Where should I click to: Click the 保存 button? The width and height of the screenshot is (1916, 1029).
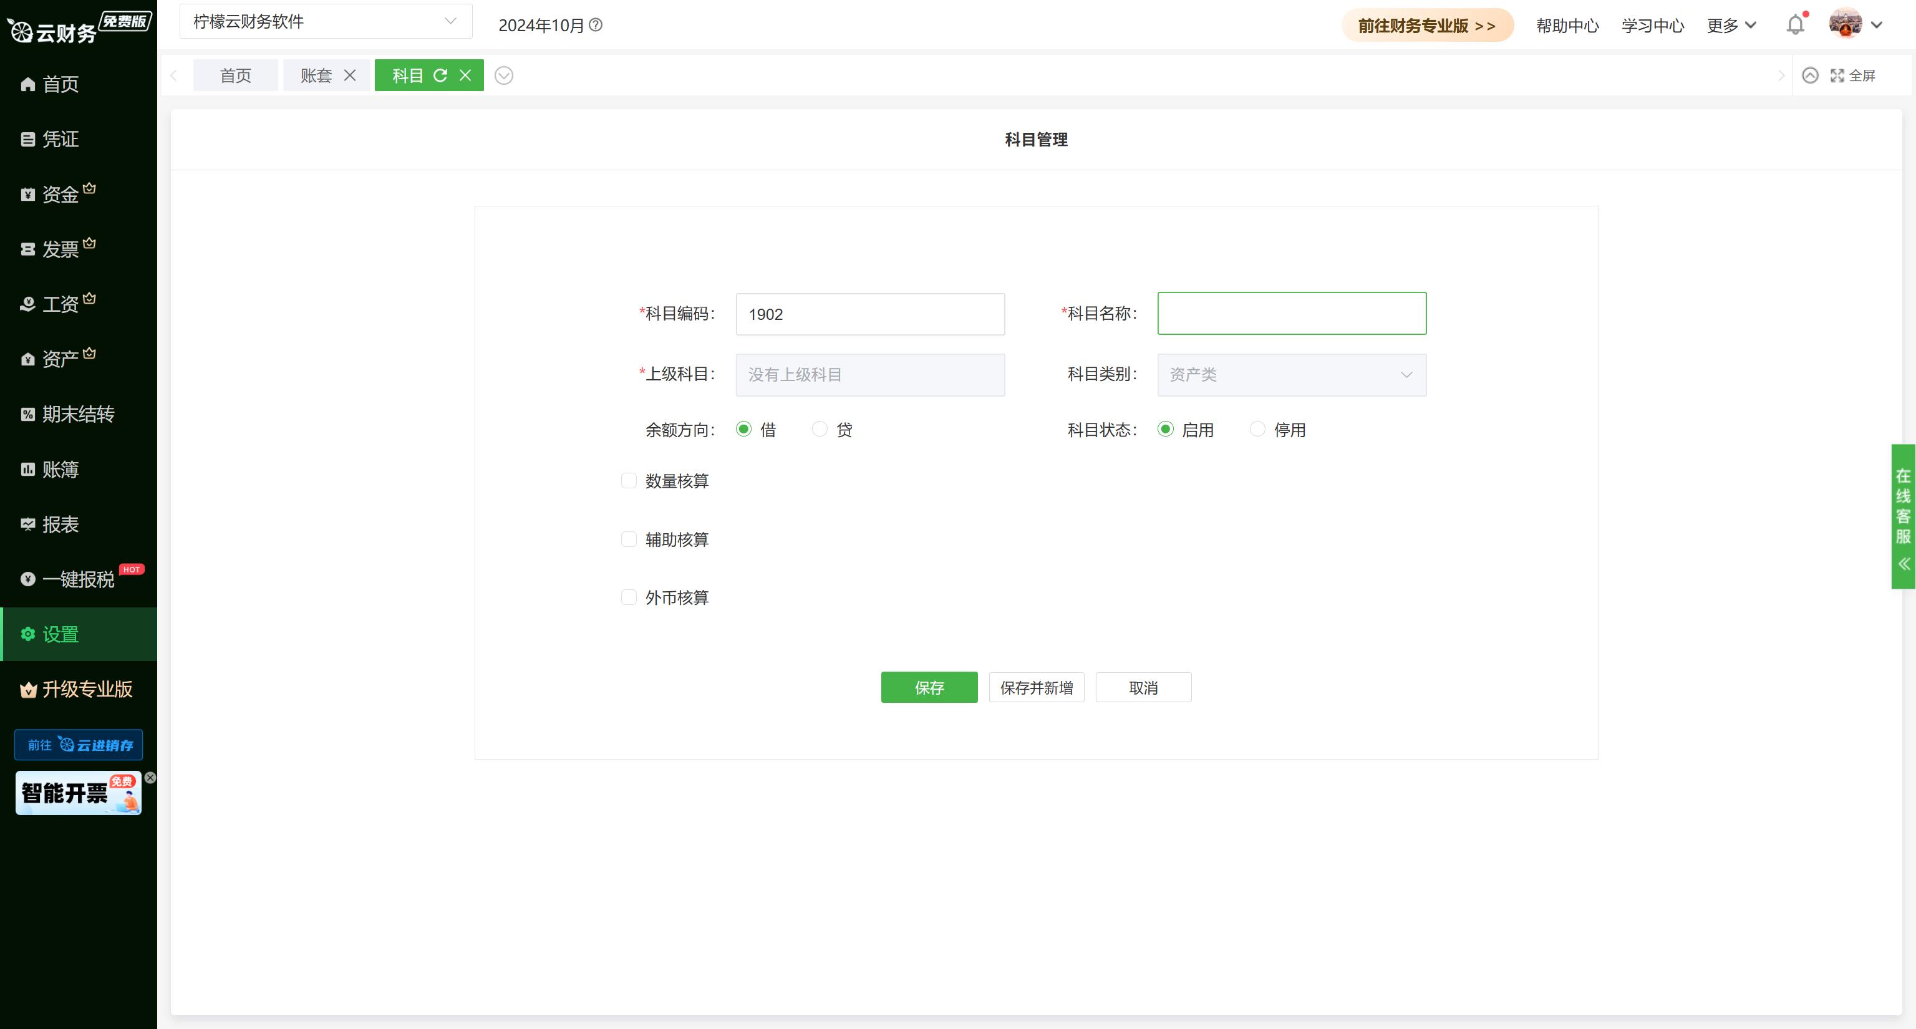(x=929, y=687)
